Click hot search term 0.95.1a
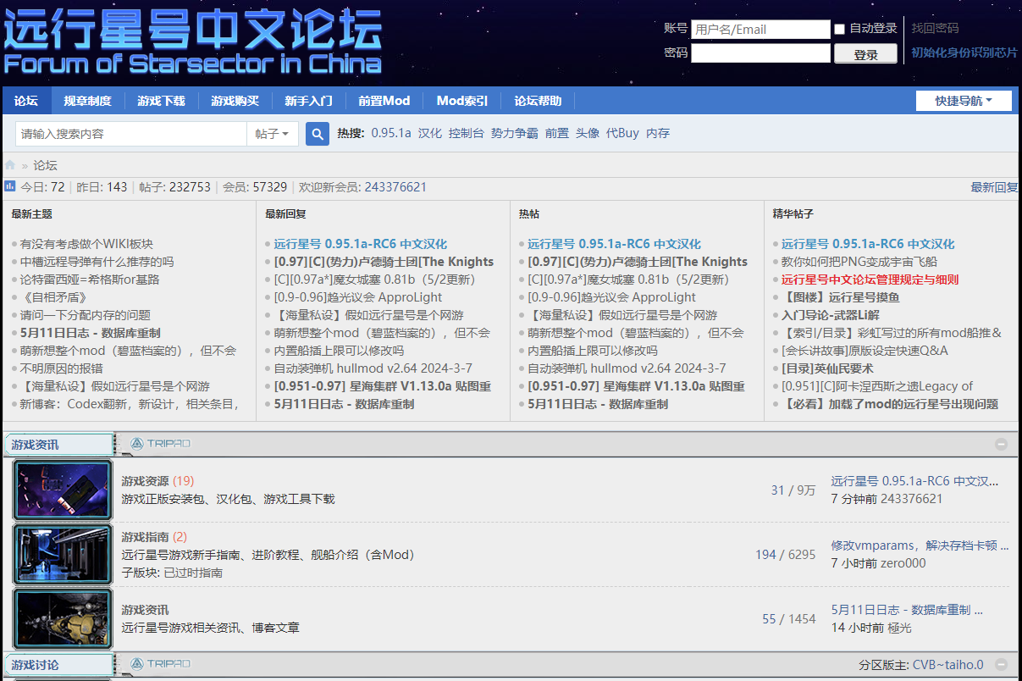The width and height of the screenshot is (1022, 681). (x=391, y=133)
